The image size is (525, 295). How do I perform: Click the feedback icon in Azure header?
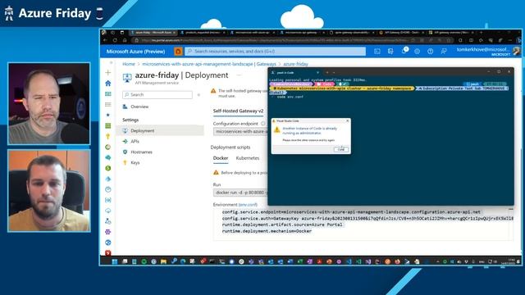point(444,51)
